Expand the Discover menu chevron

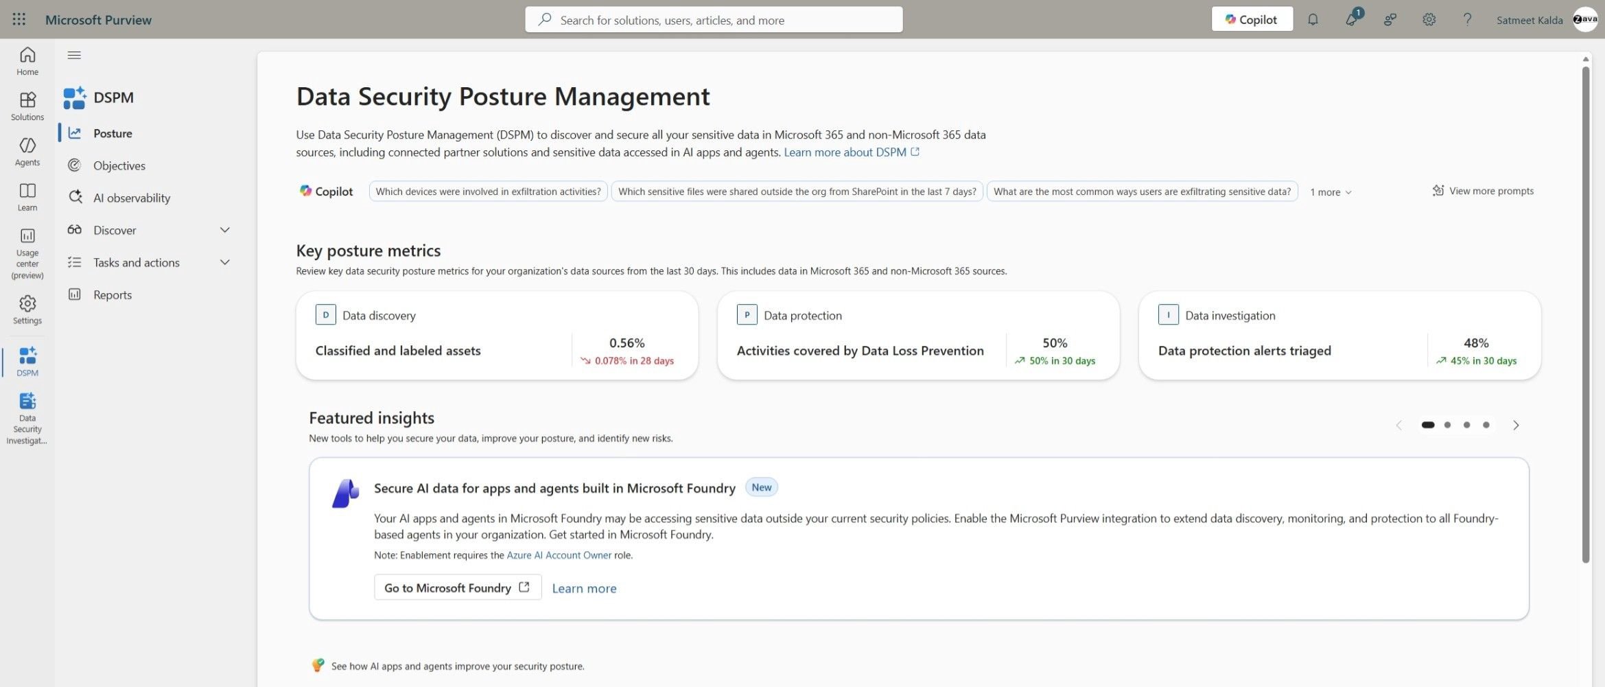pos(224,230)
